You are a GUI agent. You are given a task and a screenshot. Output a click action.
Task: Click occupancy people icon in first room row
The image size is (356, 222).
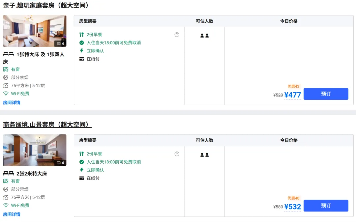pos(204,36)
